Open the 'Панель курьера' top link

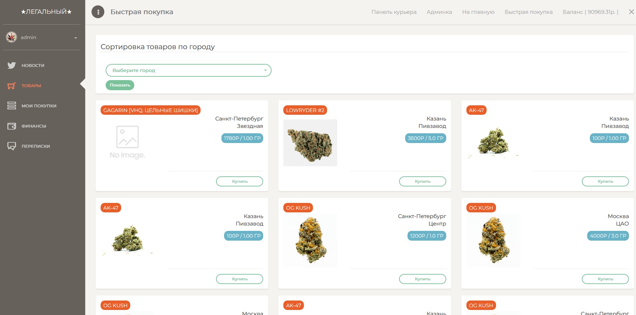[394, 12]
